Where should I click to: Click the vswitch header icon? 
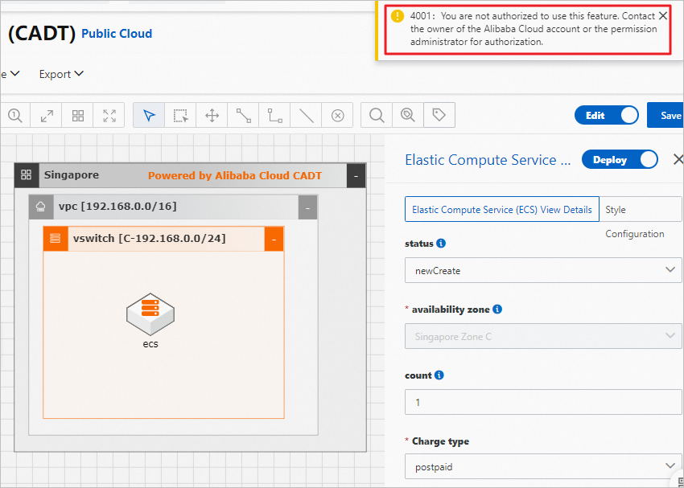point(56,238)
